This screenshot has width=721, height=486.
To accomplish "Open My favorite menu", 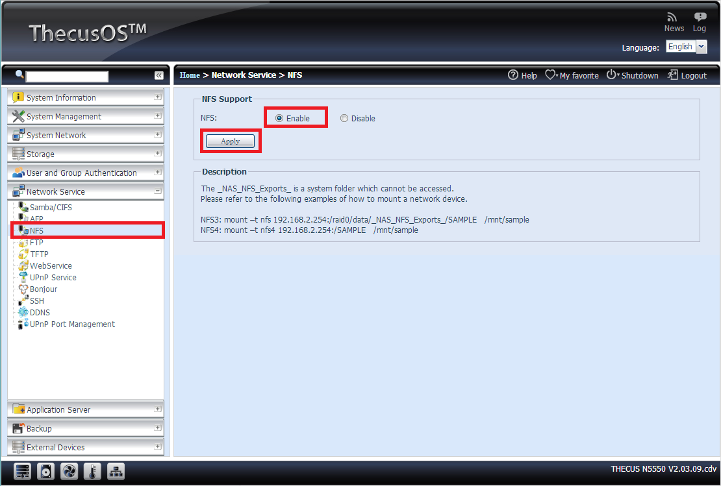I will pos(572,75).
